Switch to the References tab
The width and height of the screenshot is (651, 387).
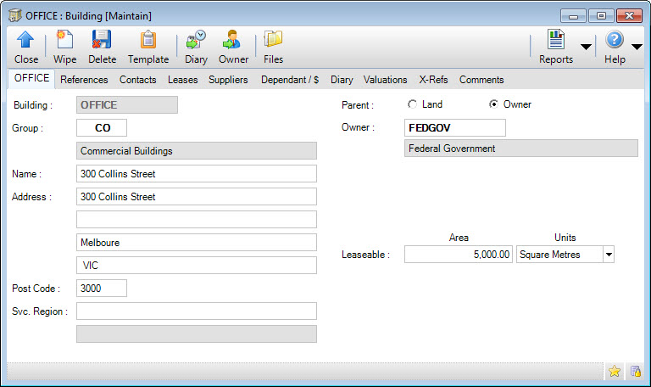tap(84, 80)
